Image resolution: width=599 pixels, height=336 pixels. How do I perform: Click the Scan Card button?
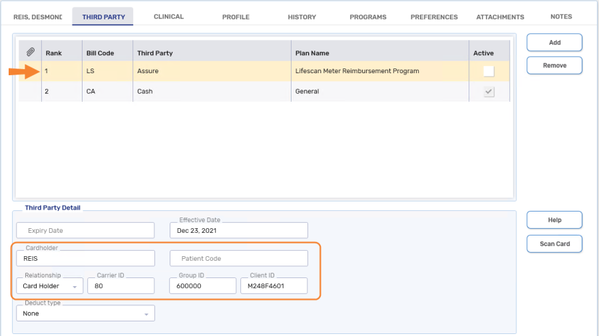pos(554,244)
